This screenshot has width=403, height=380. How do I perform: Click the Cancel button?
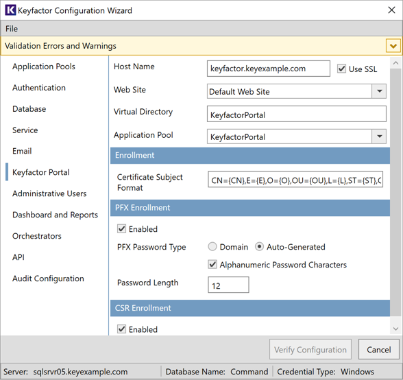click(x=379, y=349)
